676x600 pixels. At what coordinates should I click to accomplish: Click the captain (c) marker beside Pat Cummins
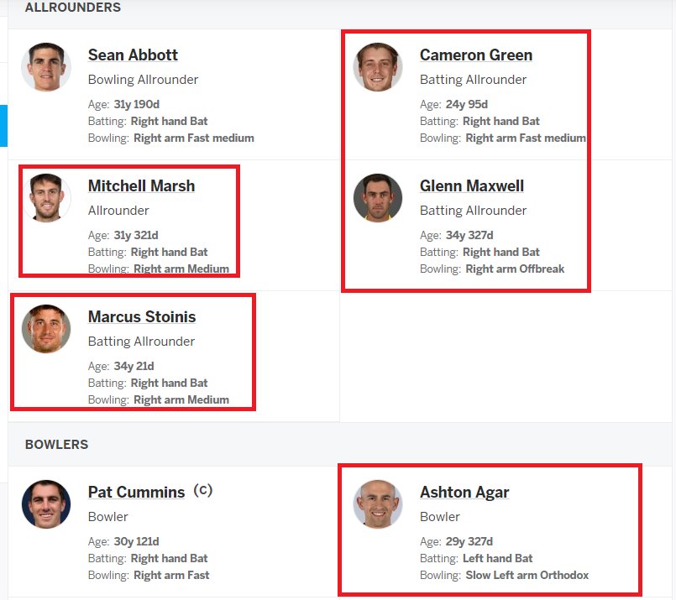coord(203,491)
